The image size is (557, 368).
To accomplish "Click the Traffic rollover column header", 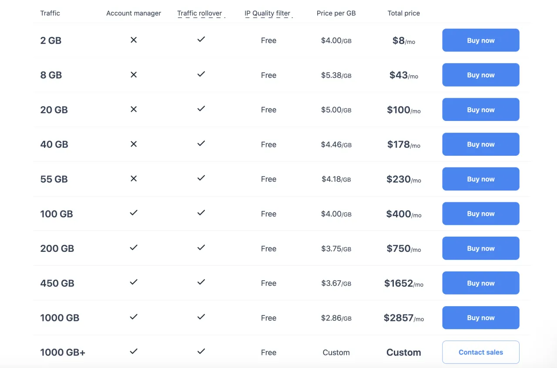I will tap(200, 13).
